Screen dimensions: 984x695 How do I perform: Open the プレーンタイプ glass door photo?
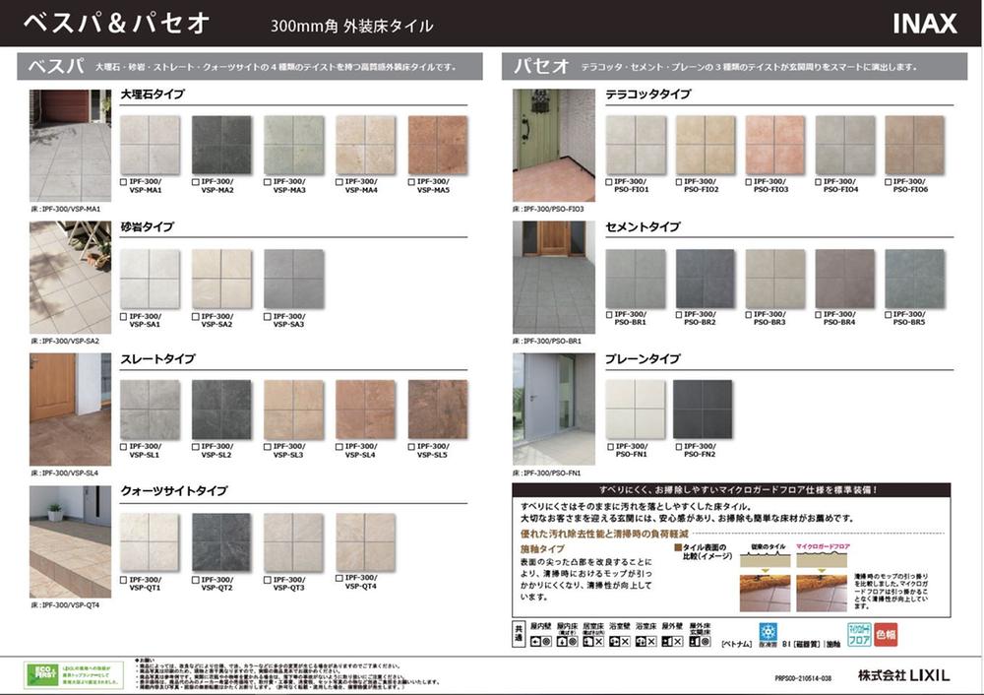click(554, 410)
